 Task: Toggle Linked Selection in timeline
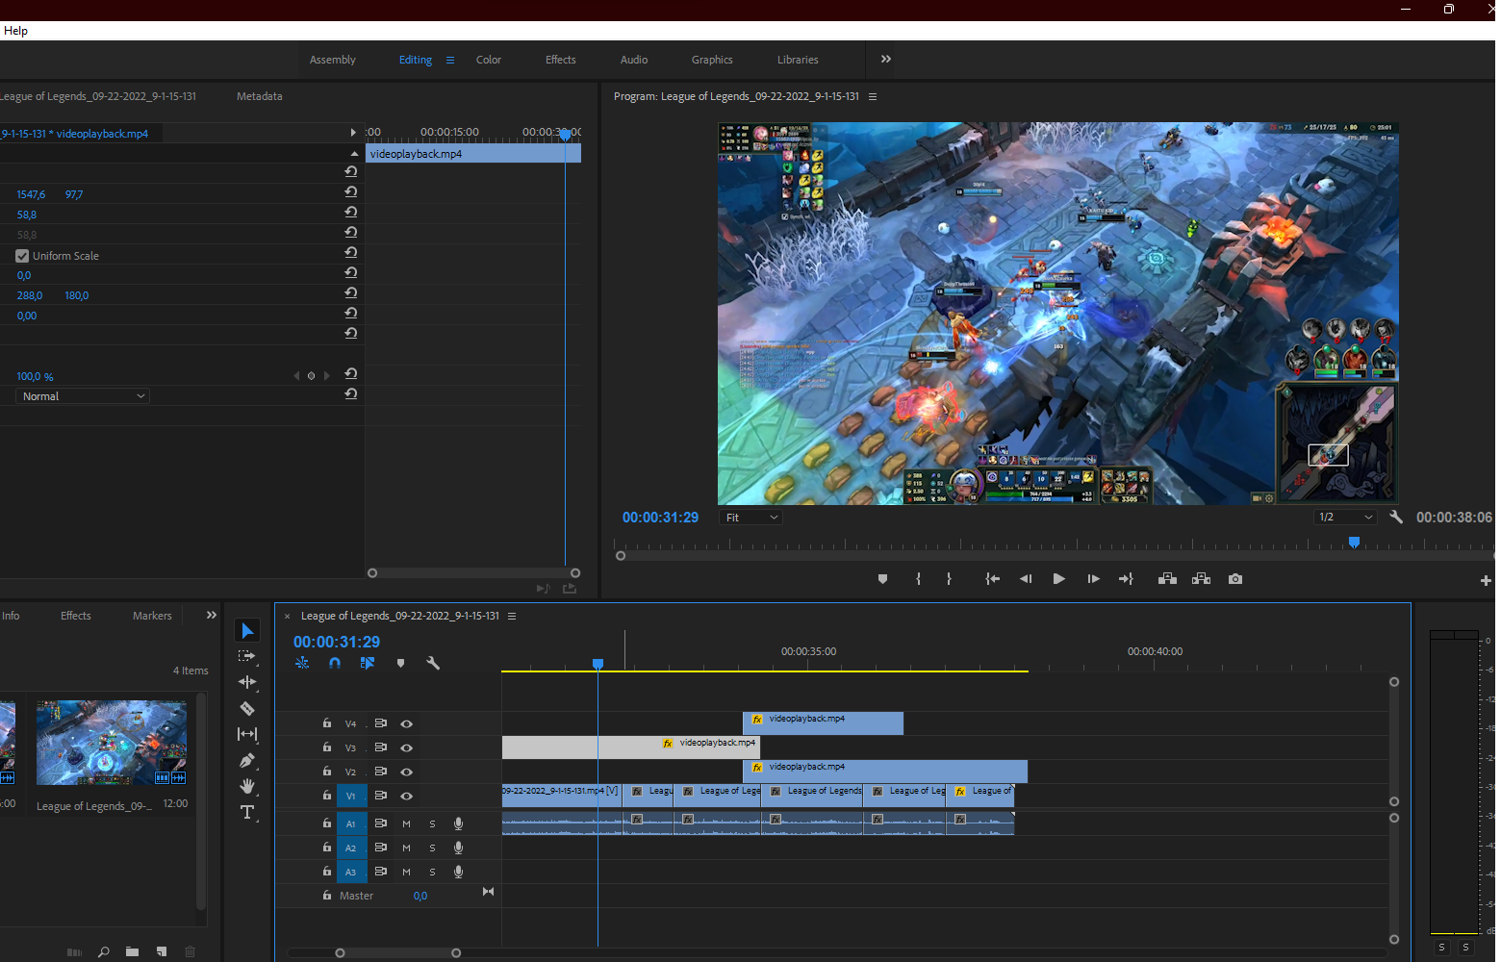(368, 663)
